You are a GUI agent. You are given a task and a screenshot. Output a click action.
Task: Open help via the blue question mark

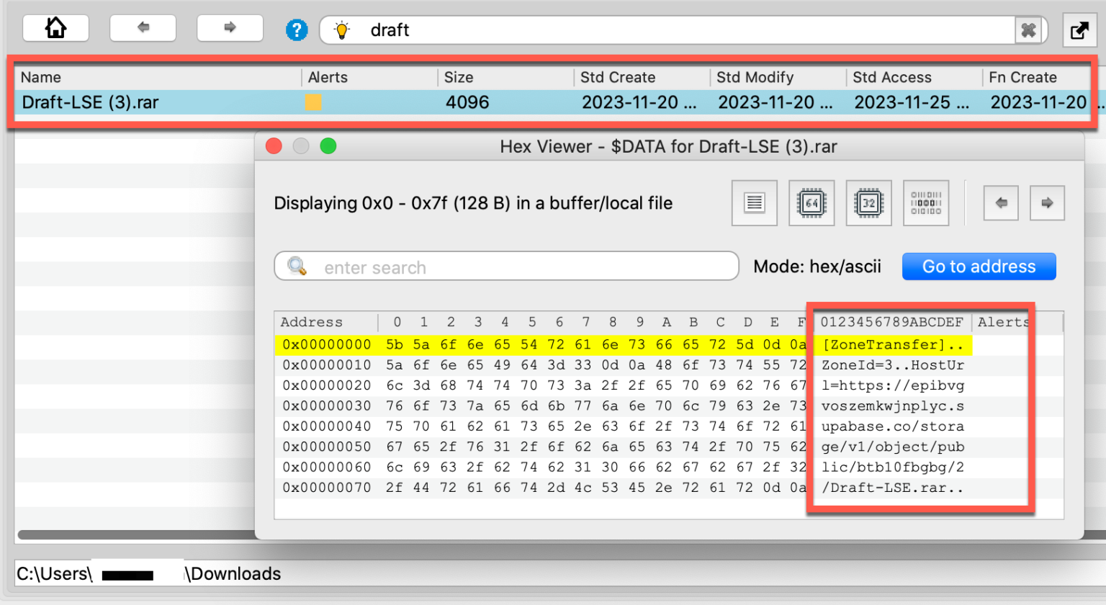click(x=297, y=30)
